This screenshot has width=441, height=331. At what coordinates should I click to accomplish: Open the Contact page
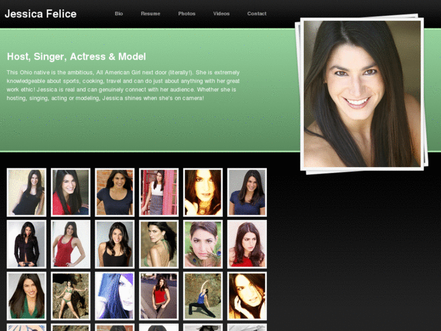pos(257,13)
